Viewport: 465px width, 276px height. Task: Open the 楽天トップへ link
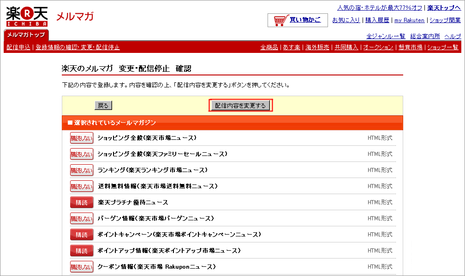tap(444, 8)
